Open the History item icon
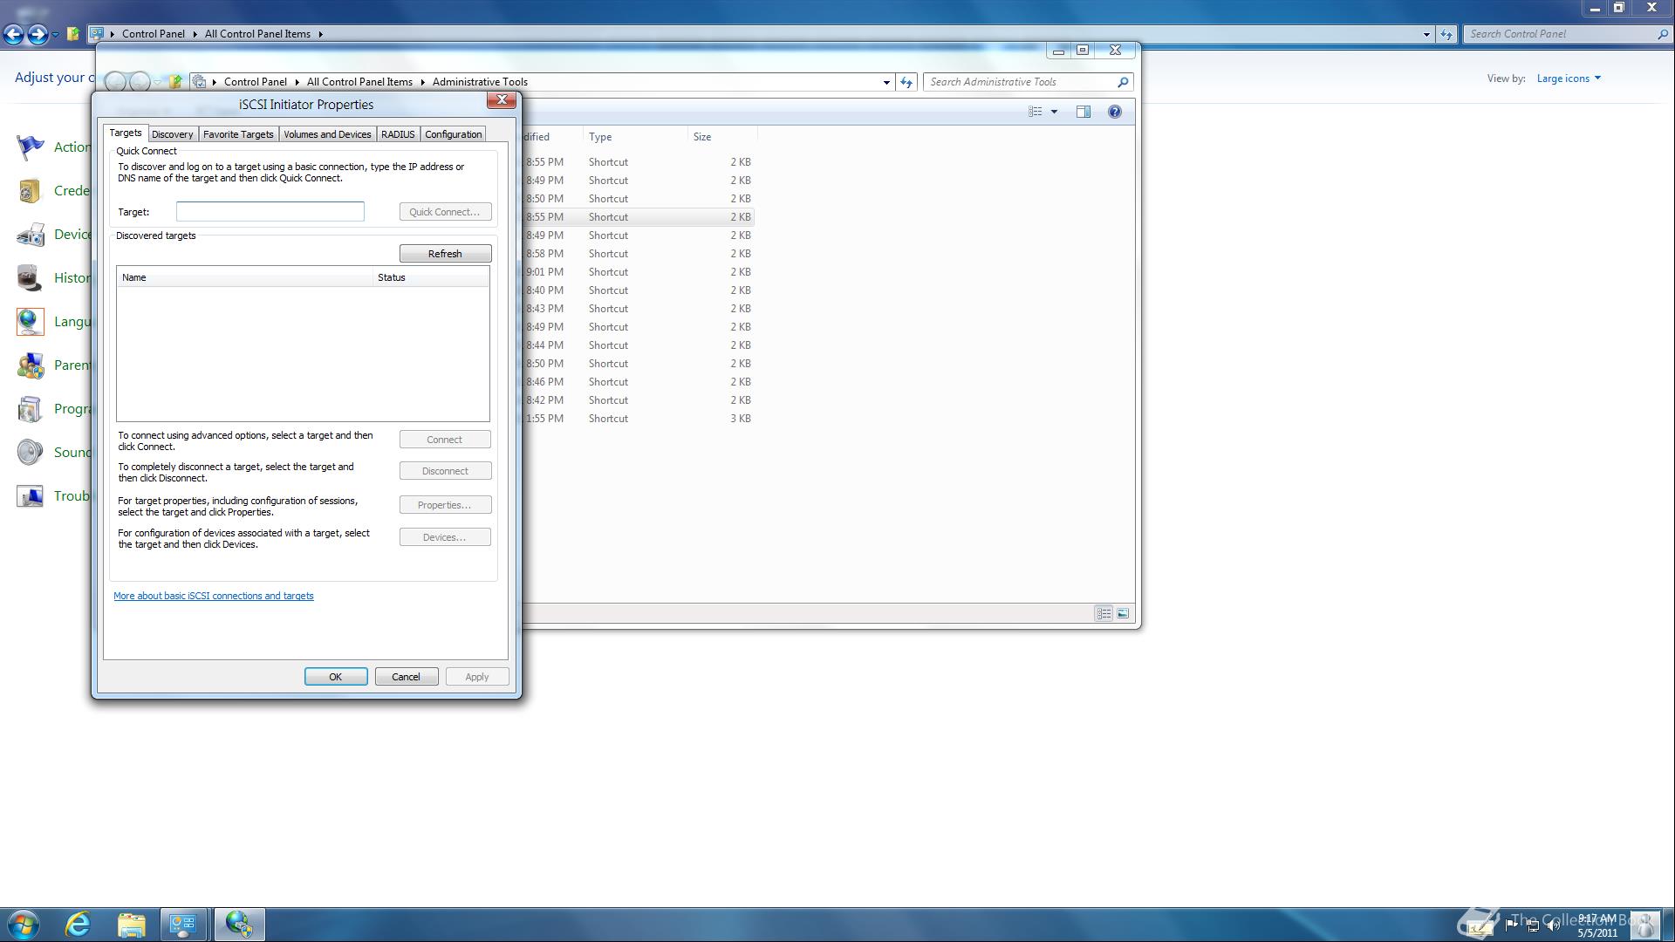Screen dimensions: 1675x942 pos(30,278)
